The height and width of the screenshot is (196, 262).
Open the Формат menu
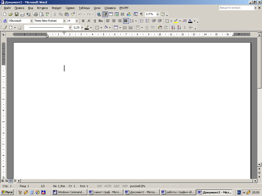click(x=57, y=8)
